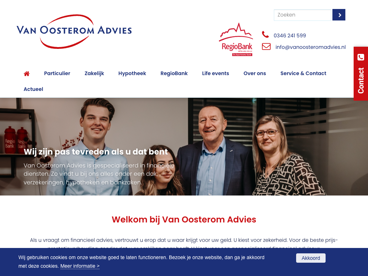Click the red home icon in navigation

[x=27, y=74]
